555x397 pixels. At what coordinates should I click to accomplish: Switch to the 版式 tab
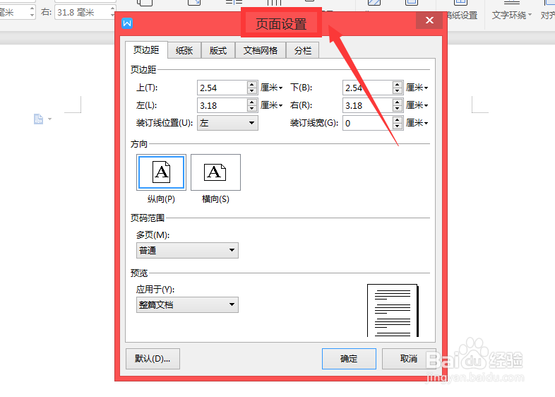pos(217,51)
